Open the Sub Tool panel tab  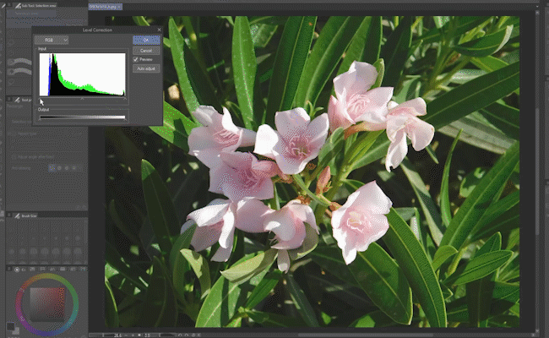(36, 6)
